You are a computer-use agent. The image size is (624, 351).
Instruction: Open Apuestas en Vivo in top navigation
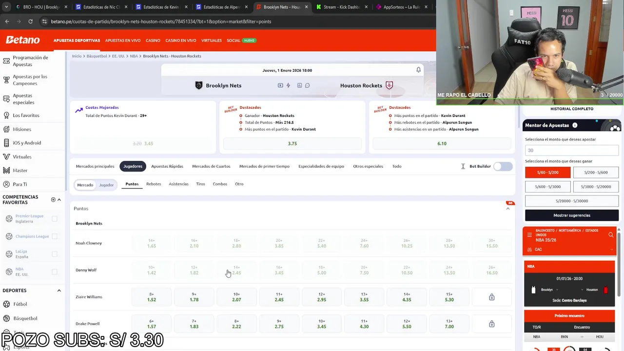[123, 40]
